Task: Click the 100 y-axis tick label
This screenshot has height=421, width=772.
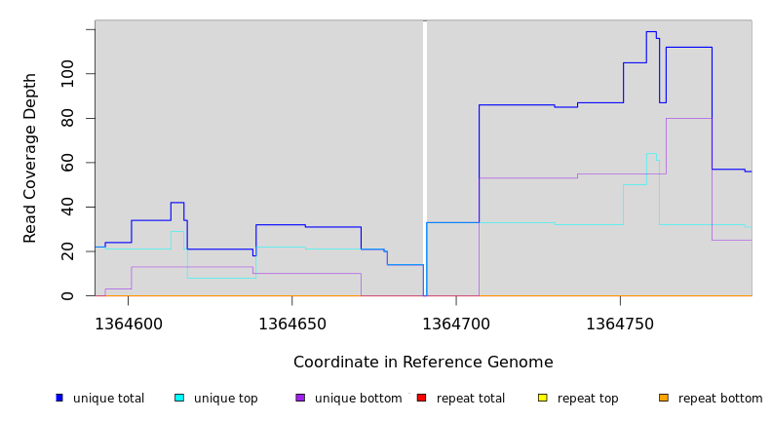Action: tap(67, 74)
